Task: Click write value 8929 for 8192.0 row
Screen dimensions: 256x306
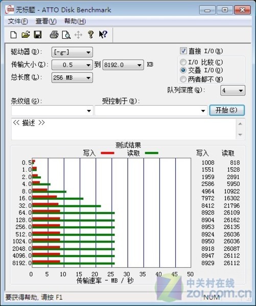Action: [x=208, y=263]
